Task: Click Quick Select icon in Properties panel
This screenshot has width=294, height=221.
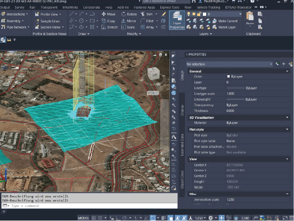Action: pos(290,64)
